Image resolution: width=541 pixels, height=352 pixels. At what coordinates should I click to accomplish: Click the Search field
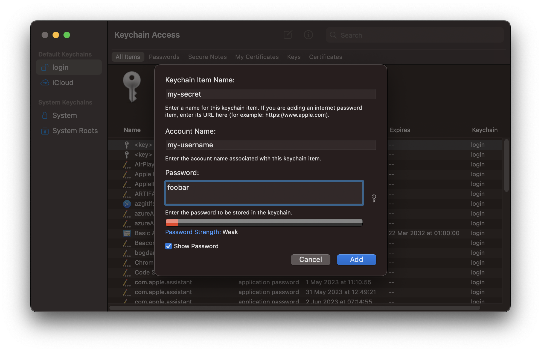click(415, 35)
